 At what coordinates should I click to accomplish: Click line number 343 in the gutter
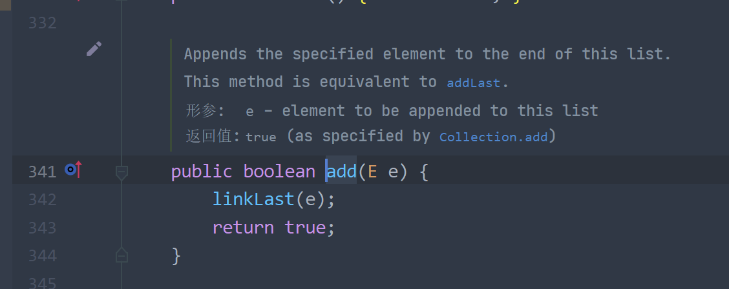pyautogui.click(x=42, y=228)
